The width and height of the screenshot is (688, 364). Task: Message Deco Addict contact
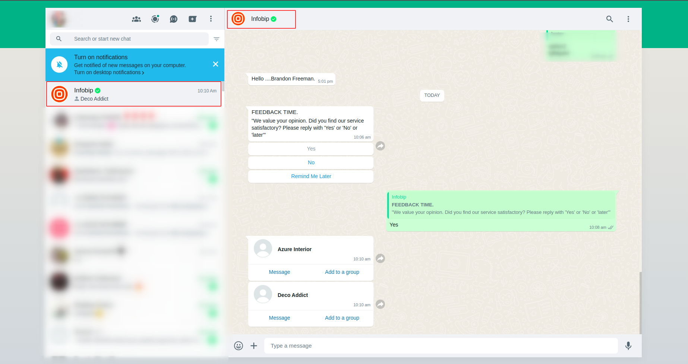[x=280, y=318]
